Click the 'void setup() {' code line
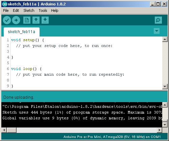 pos(28,40)
